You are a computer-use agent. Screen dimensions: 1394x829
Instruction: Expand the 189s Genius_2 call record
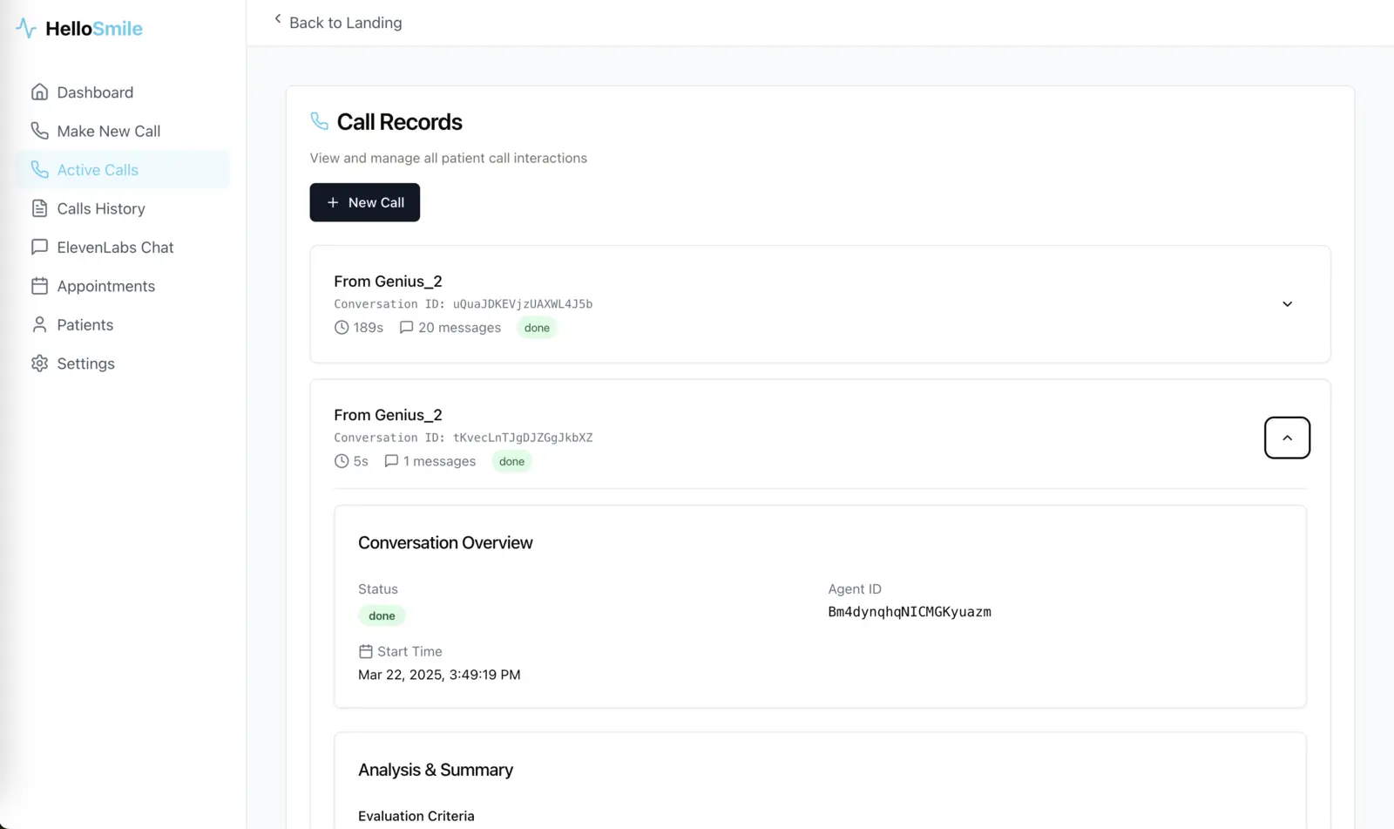click(1287, 304)
